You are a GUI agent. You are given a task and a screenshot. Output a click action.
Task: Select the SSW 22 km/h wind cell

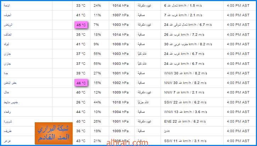pos(185,102)
